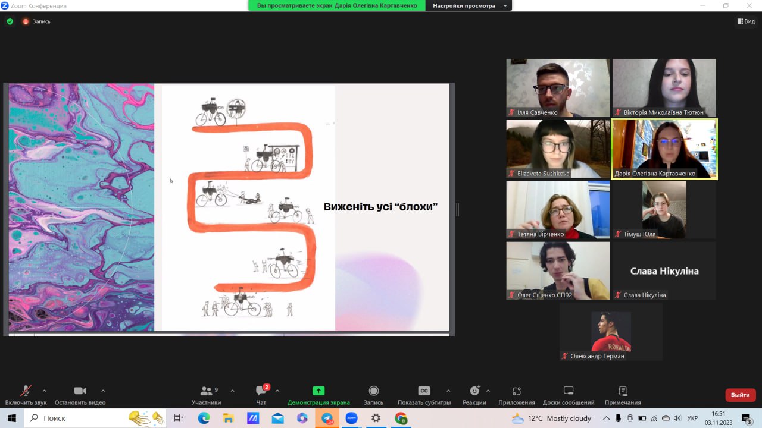Toggle subtitles with Показать субтитры
The width and height of the screenshot is (762, 428).
[x=424, y=395]
